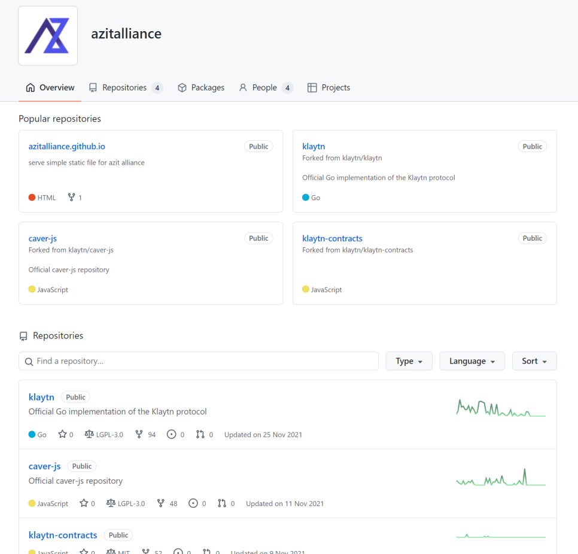Open caver-js in the repositories list
This screenshot has height=554, width=578.
coord(45,466)
